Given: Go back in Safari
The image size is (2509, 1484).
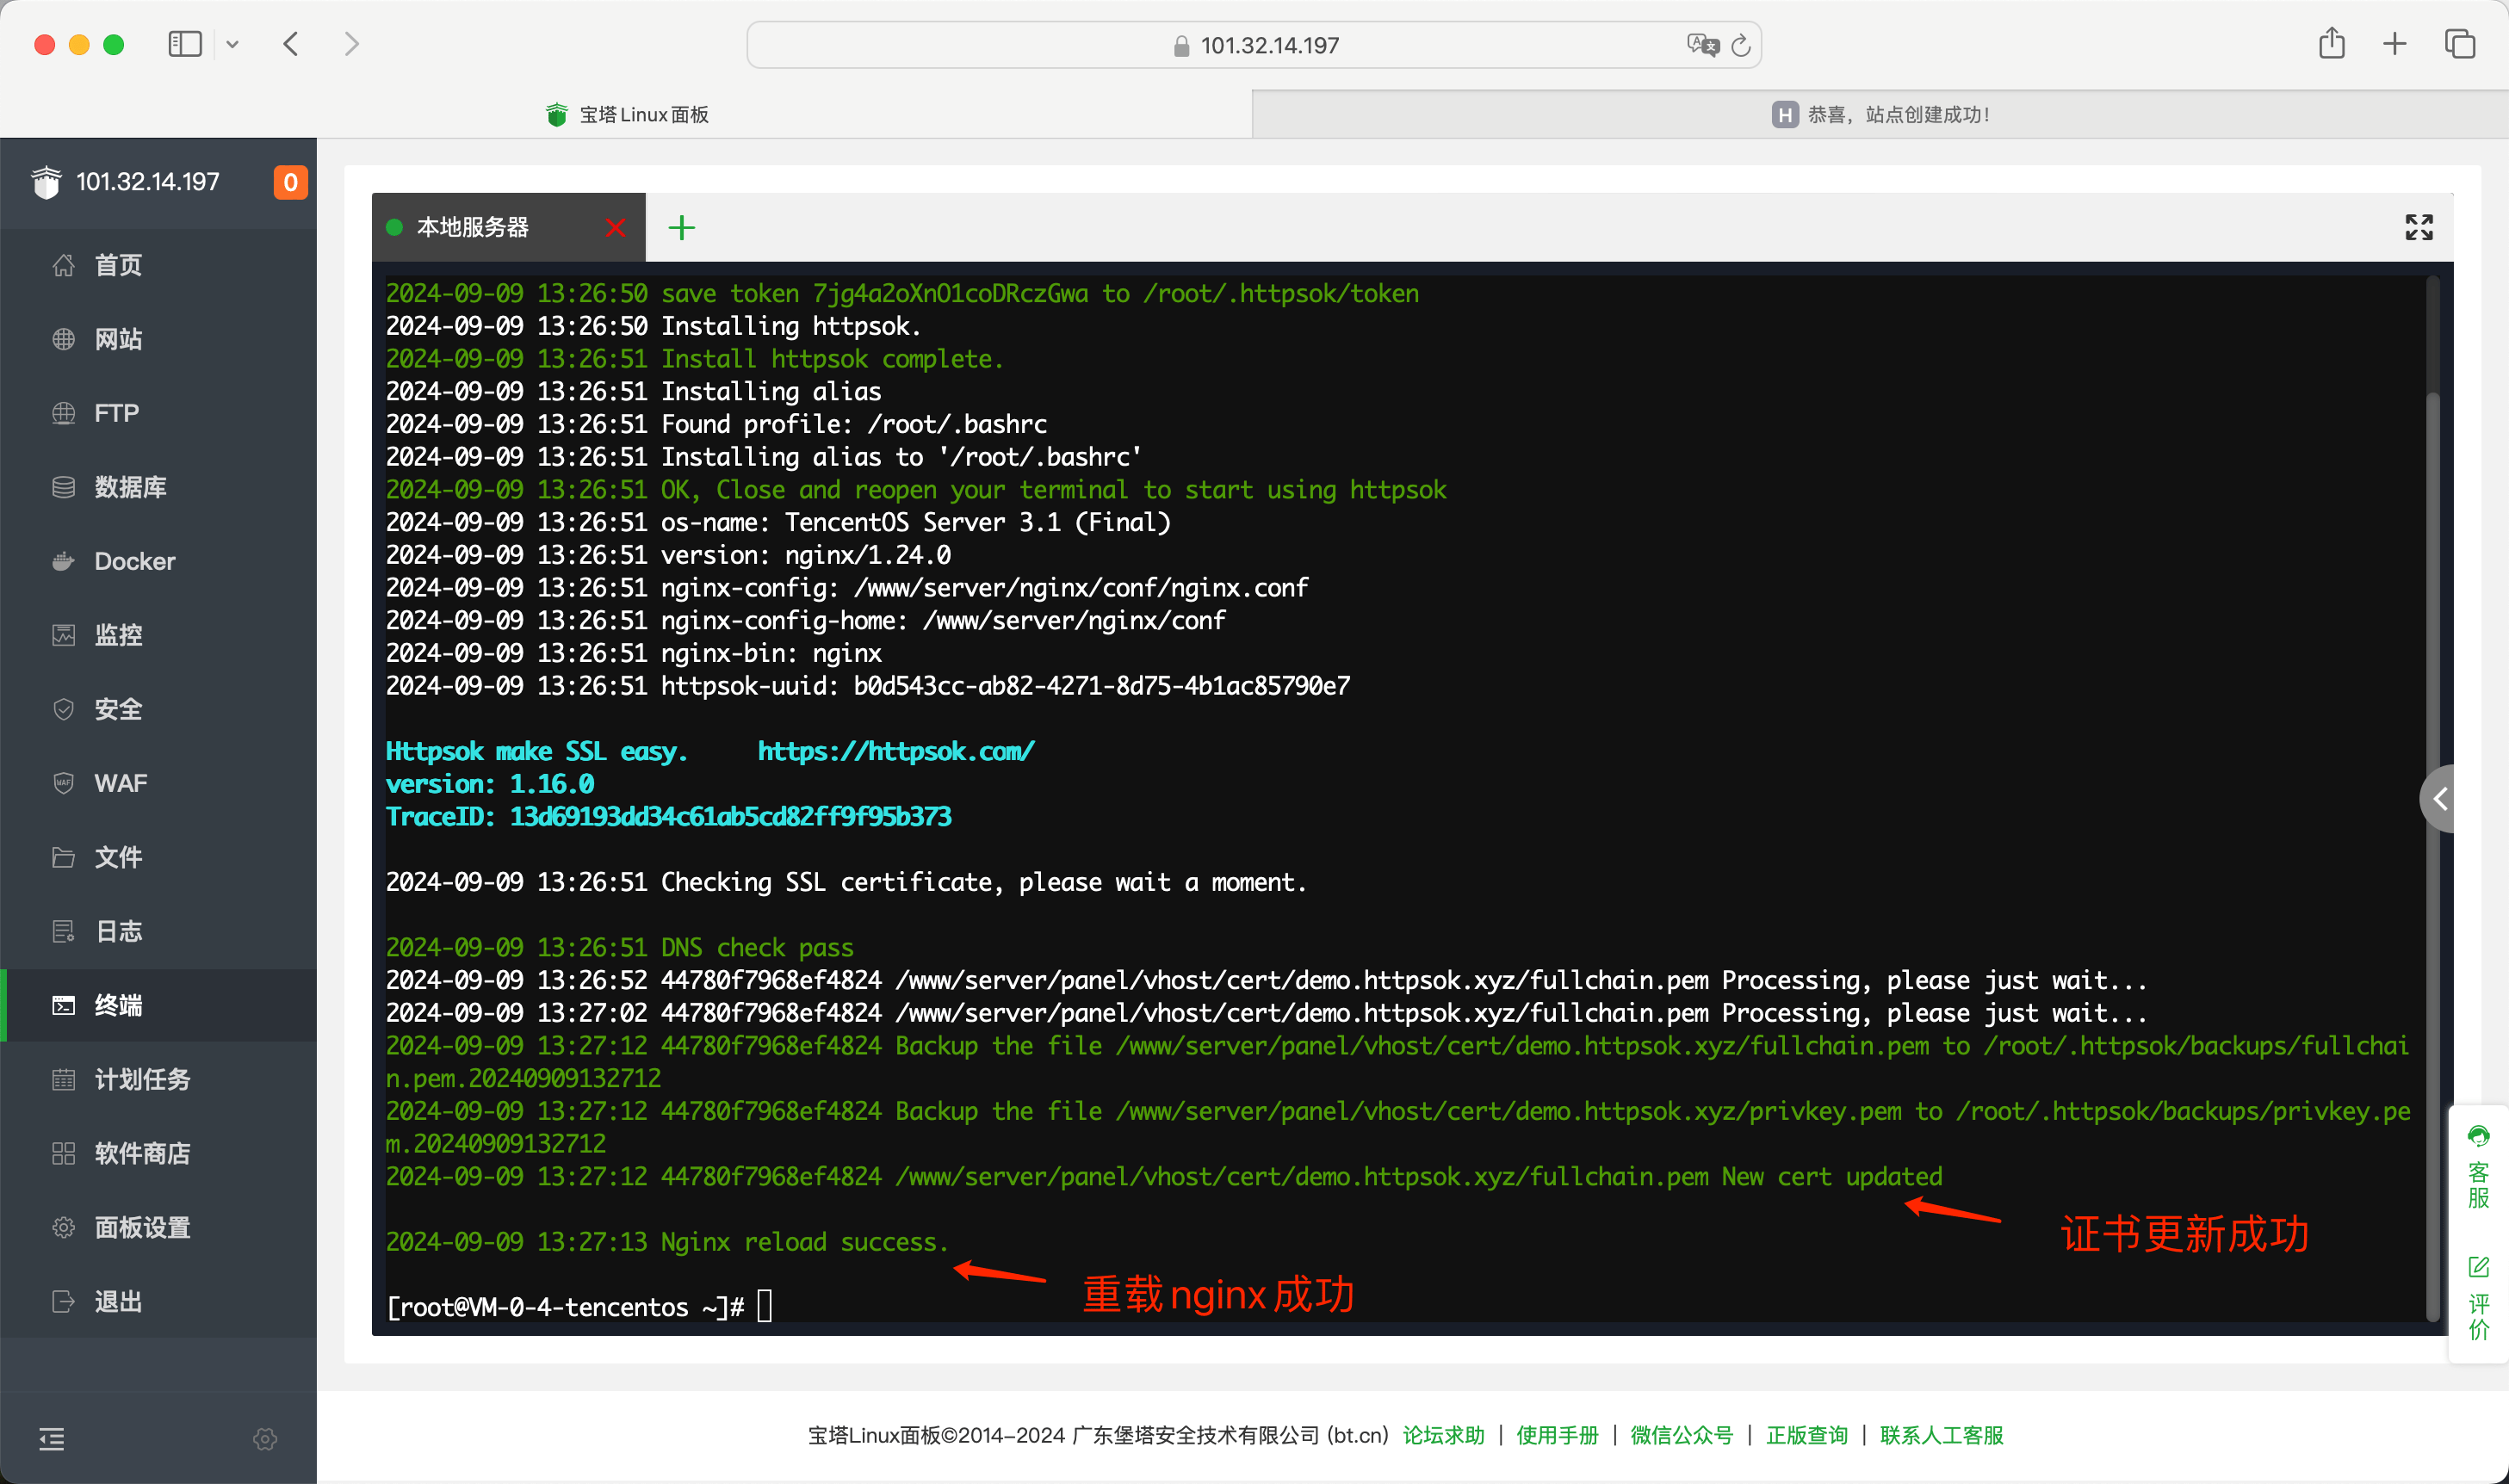Looking at the screenshot, I should 291,44.
